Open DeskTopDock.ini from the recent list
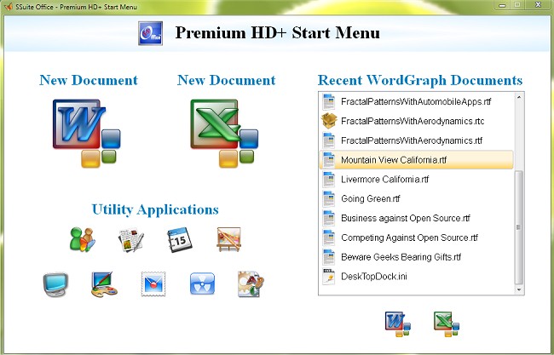 click(375, 278)
